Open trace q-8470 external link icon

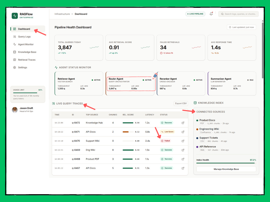pos(183,141)
